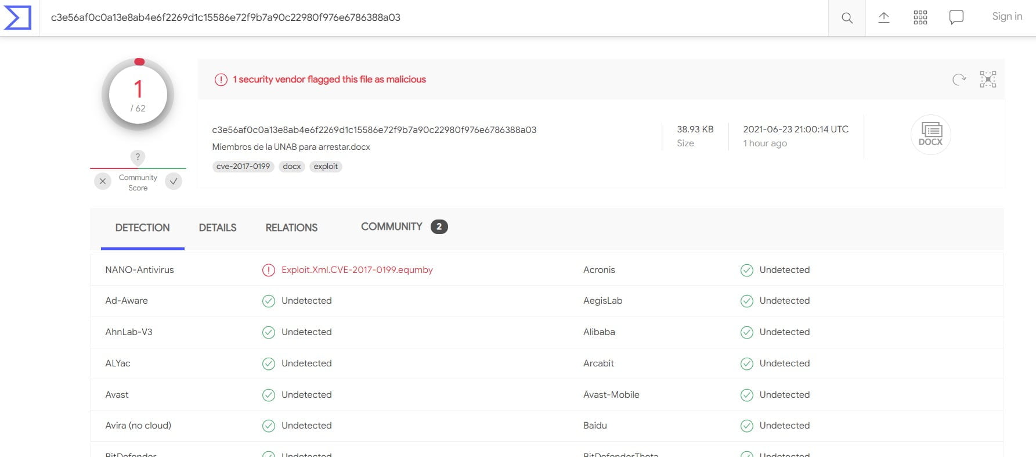Screen dimensions: 1036x457
Task: Click the Acronis undetected check icon
Action: [746, 270]
